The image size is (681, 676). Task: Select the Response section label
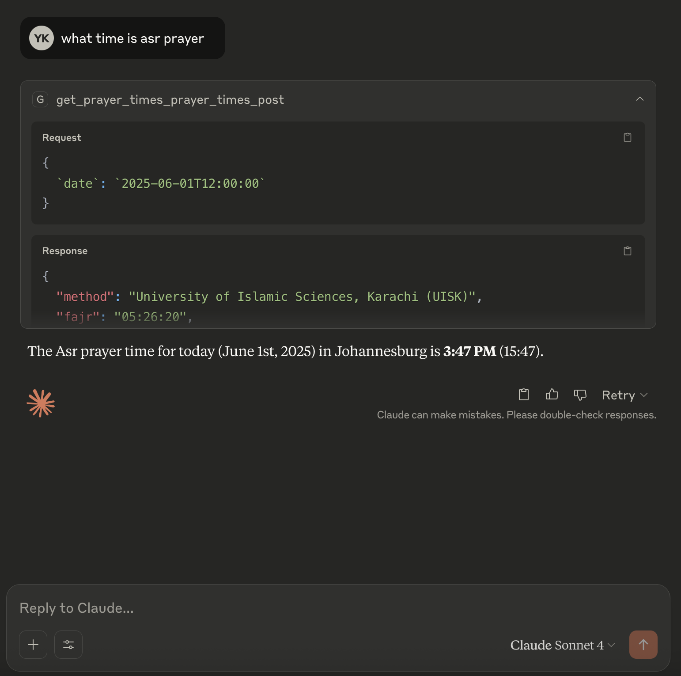point(64,251)
